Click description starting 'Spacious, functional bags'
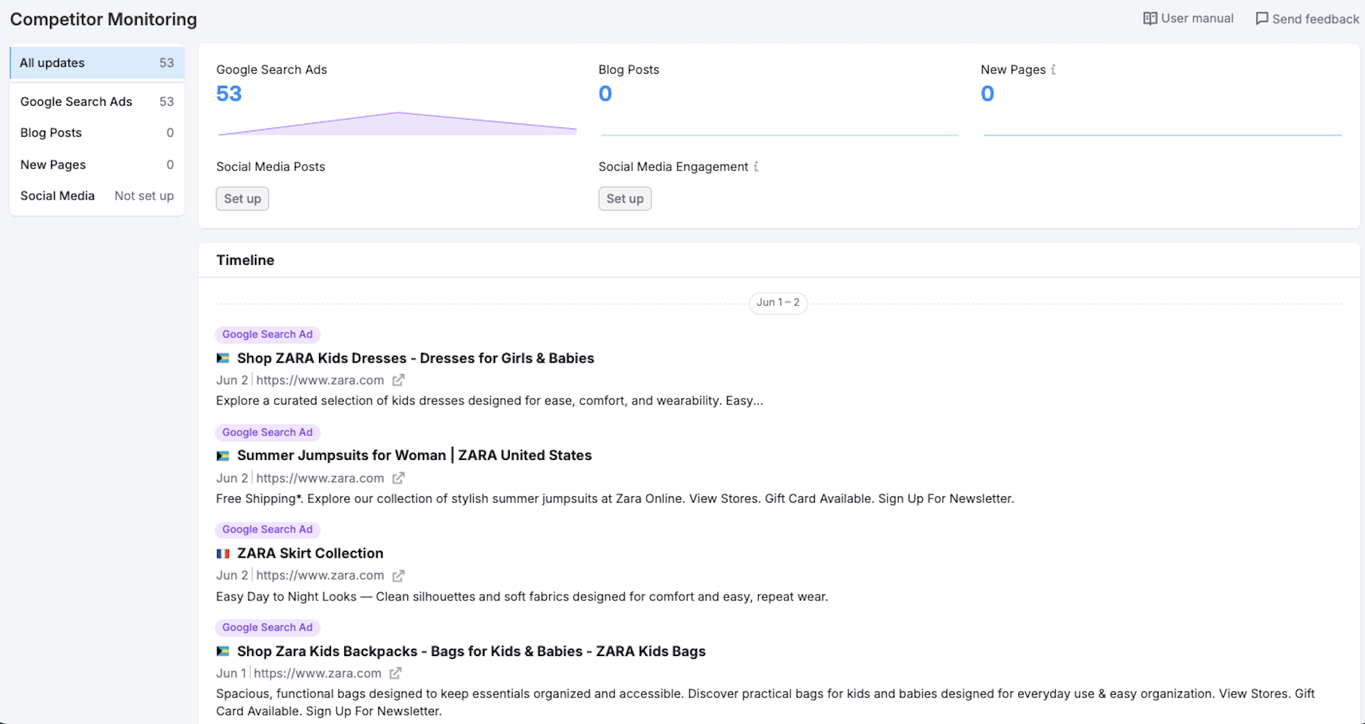 (x=765, y=702)
